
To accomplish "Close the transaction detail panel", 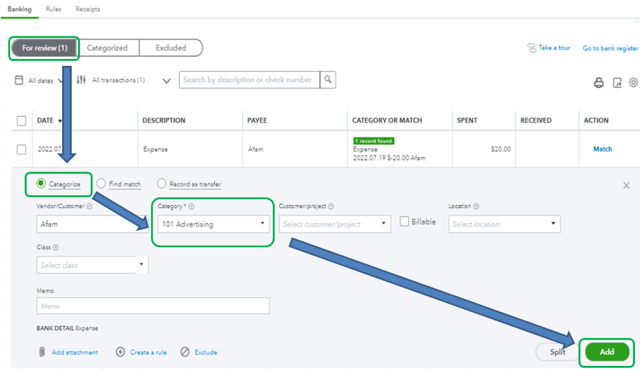I will 627,185.
